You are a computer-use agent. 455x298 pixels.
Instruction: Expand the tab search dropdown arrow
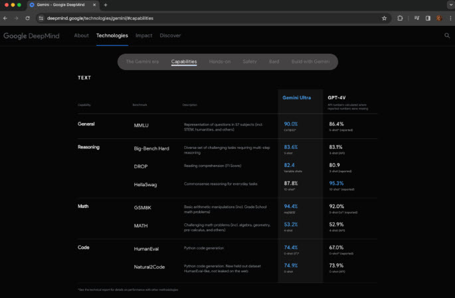450,5
